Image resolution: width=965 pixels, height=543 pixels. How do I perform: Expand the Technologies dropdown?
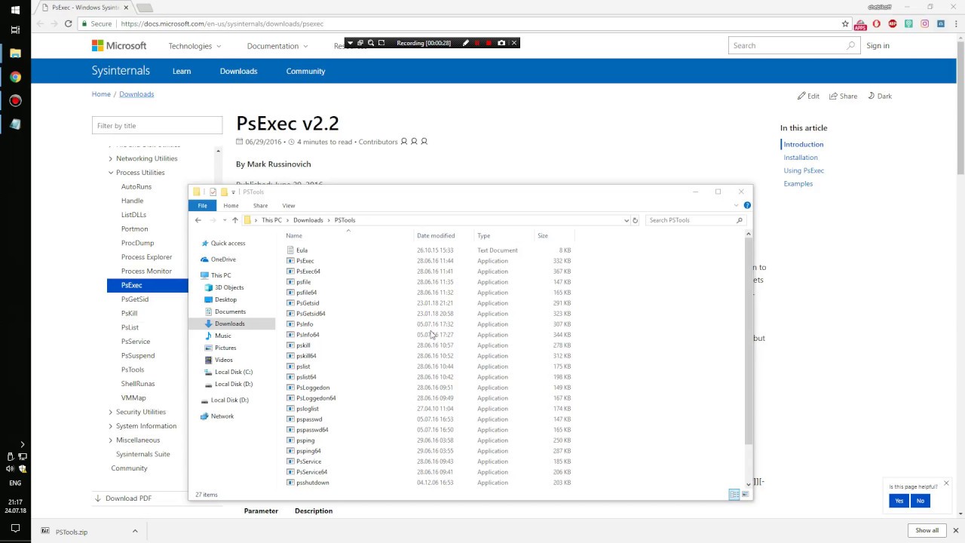pos(195,46)
